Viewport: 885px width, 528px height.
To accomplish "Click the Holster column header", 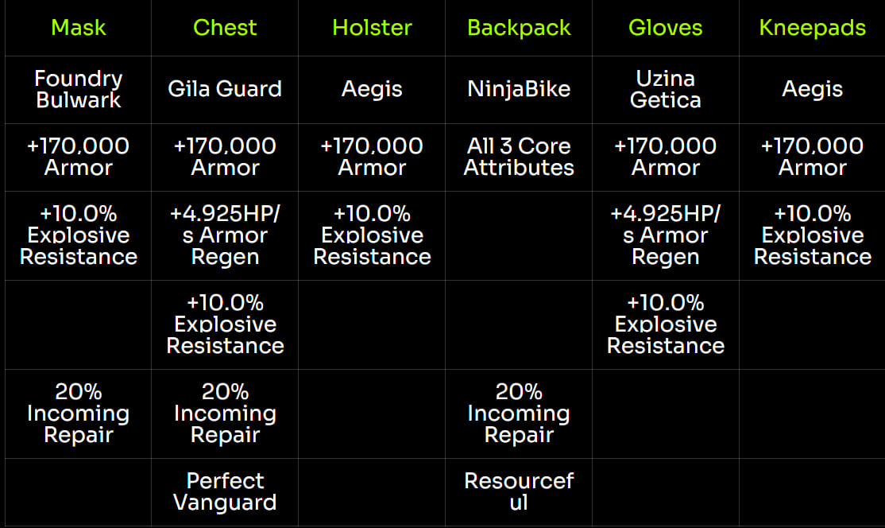I will 372,28.
